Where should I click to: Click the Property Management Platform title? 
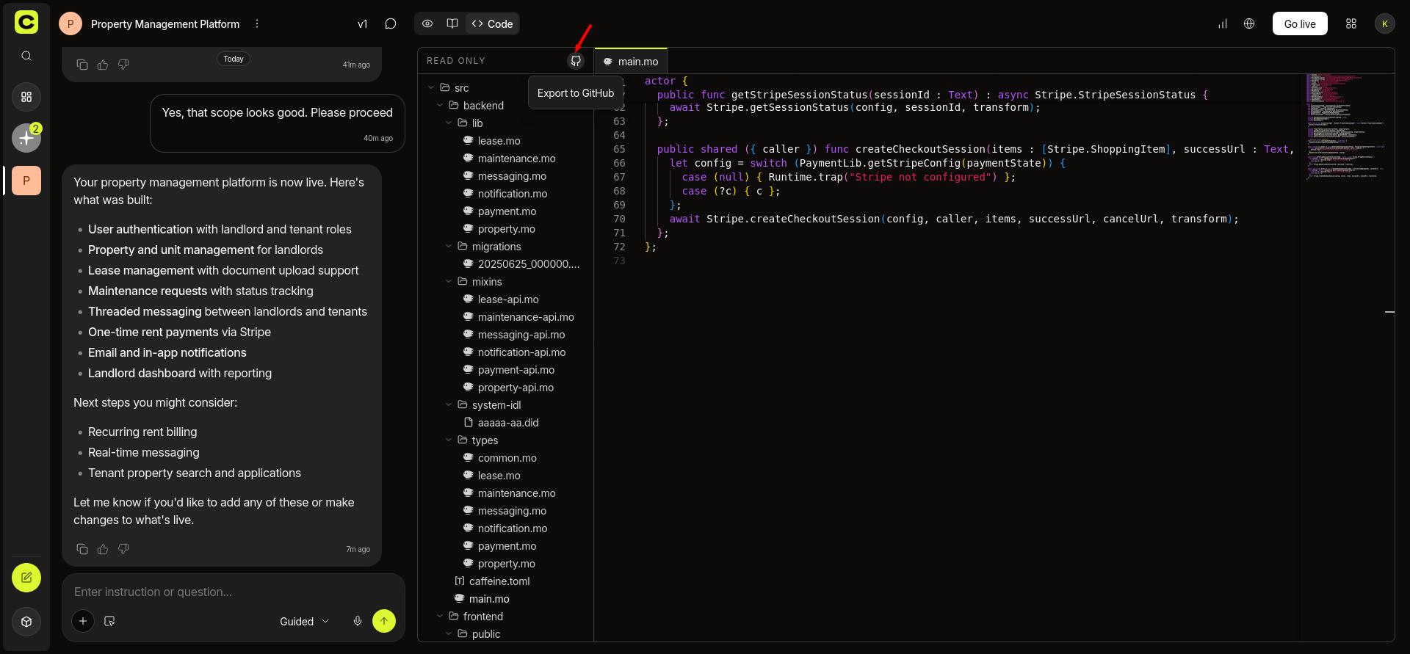point(165,24)
